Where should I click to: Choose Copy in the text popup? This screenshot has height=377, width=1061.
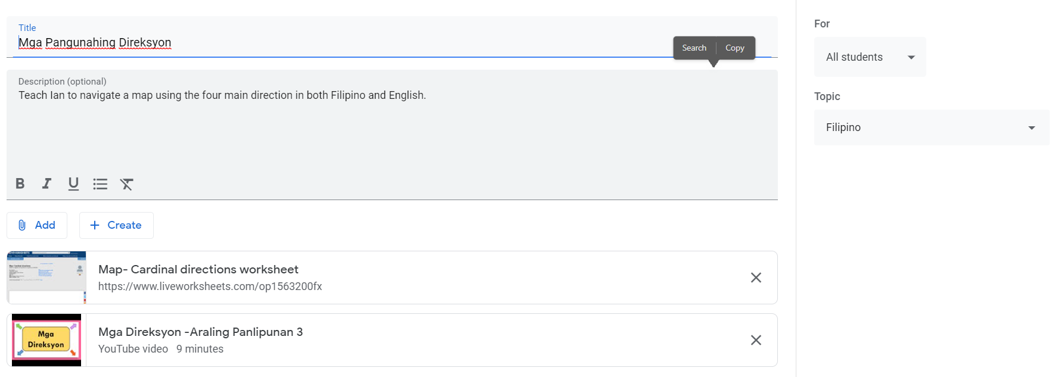click(x=734, y=48)
